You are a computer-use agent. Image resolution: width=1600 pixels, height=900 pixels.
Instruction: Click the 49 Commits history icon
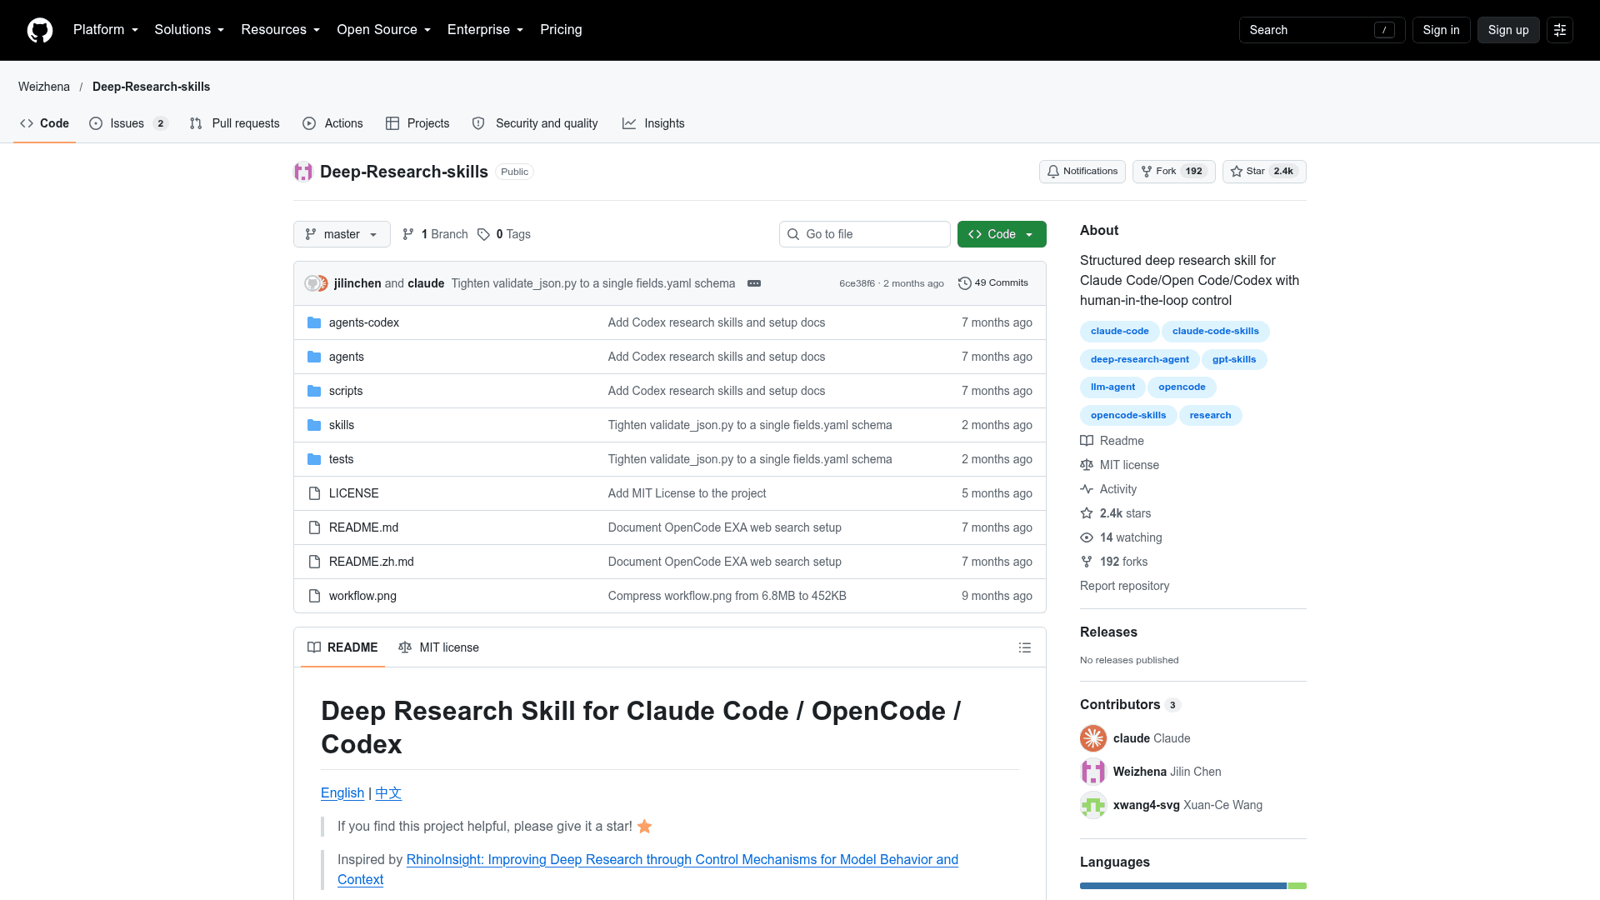point(993,283)
